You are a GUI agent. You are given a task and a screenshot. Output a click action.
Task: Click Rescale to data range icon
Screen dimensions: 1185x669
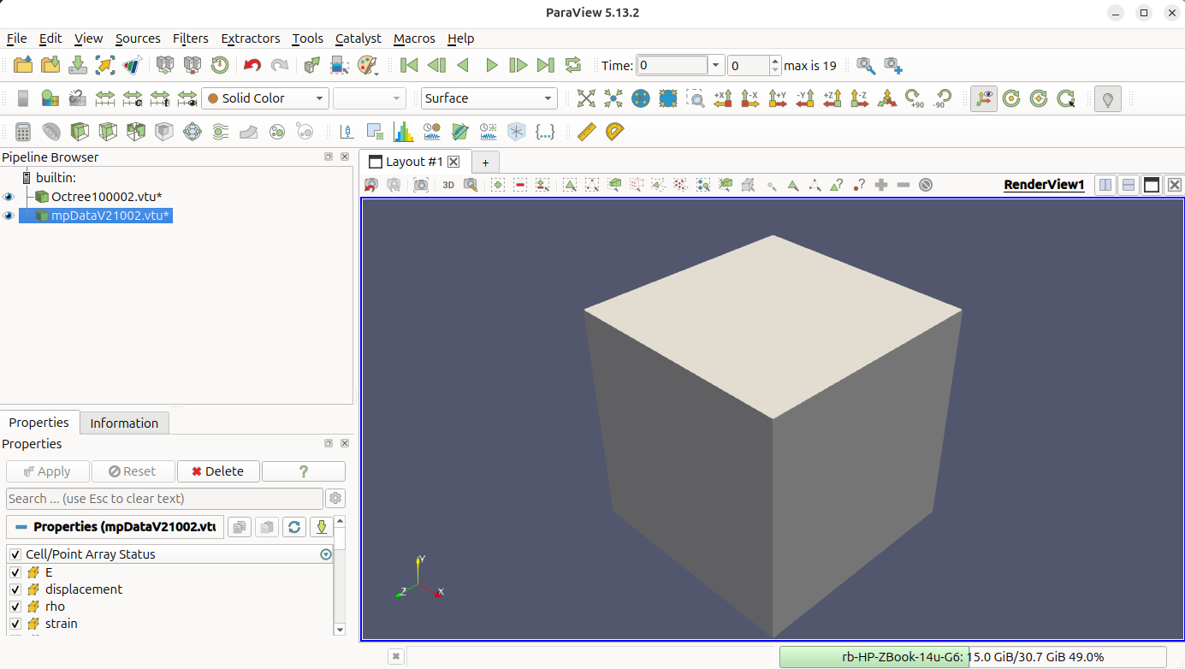[x=104, y=98]
